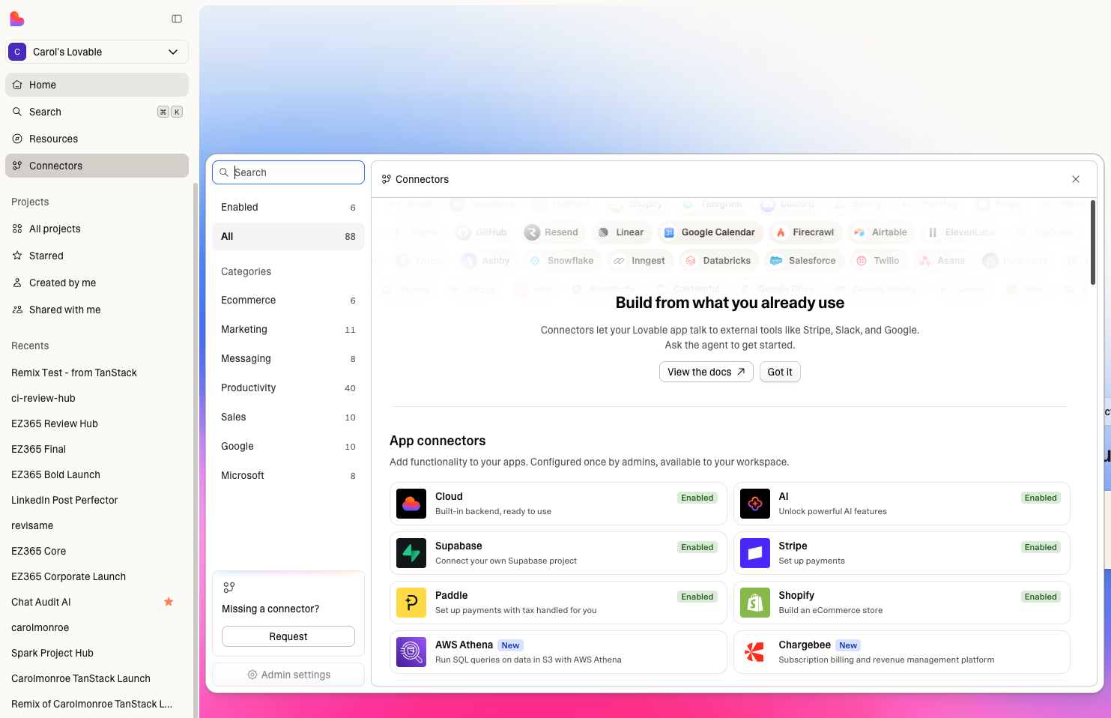Open Resources in the sidebar
Screen dimensions: 1111x718
(97, 139)
